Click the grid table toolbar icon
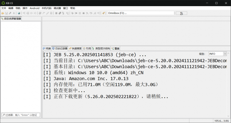 56,13
